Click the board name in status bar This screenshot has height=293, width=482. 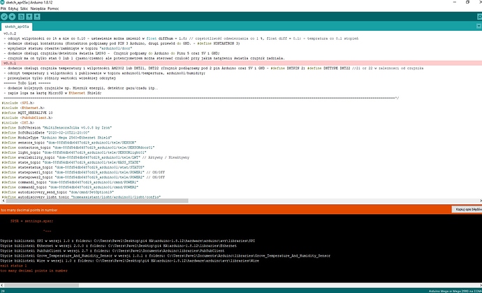pos(455,291)
